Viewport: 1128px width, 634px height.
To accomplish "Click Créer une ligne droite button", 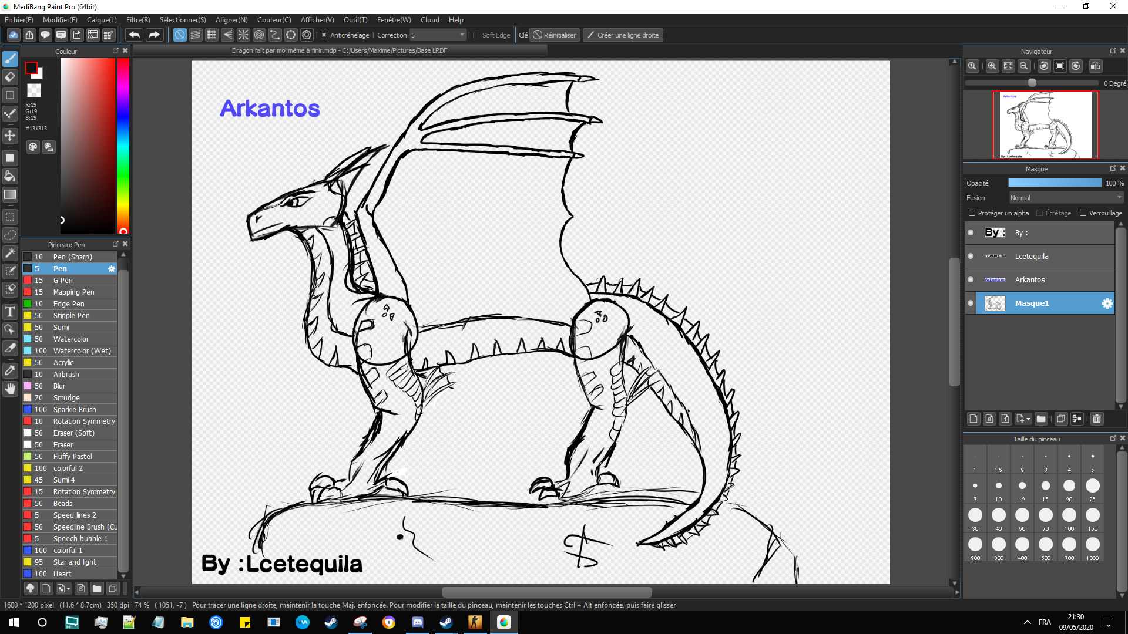I will point(622,35).
